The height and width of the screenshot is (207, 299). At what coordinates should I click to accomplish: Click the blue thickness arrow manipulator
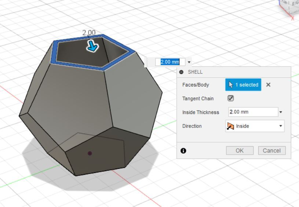tap(93, 46)
